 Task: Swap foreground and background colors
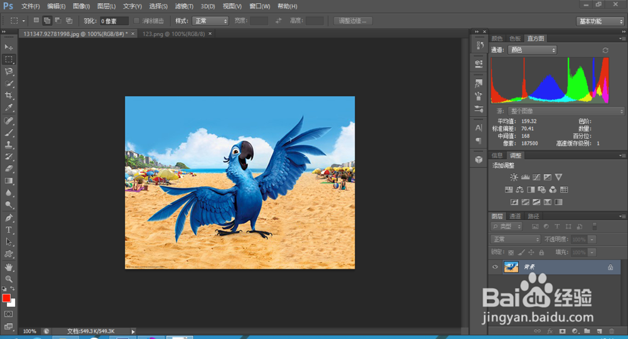[13, 289]
